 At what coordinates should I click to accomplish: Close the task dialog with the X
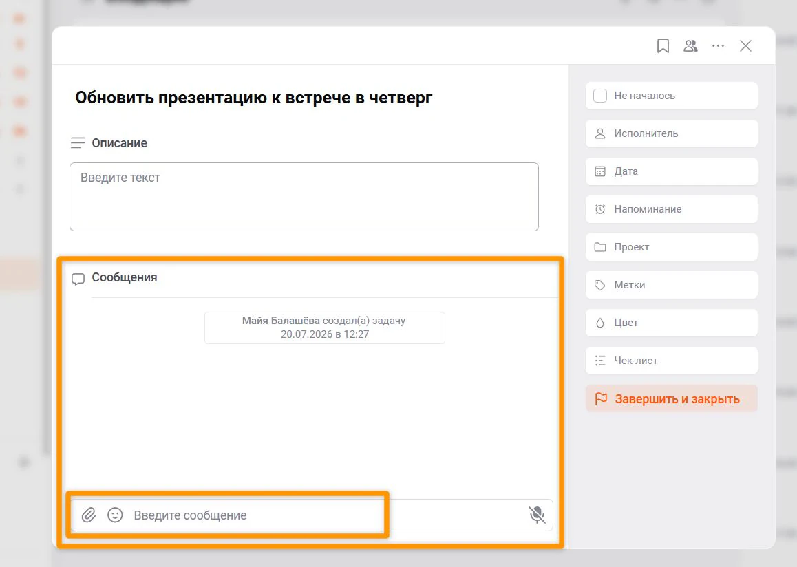tap(745, 45)
